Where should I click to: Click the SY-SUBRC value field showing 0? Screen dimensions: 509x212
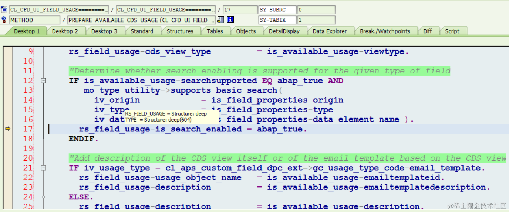pos(316,10)
